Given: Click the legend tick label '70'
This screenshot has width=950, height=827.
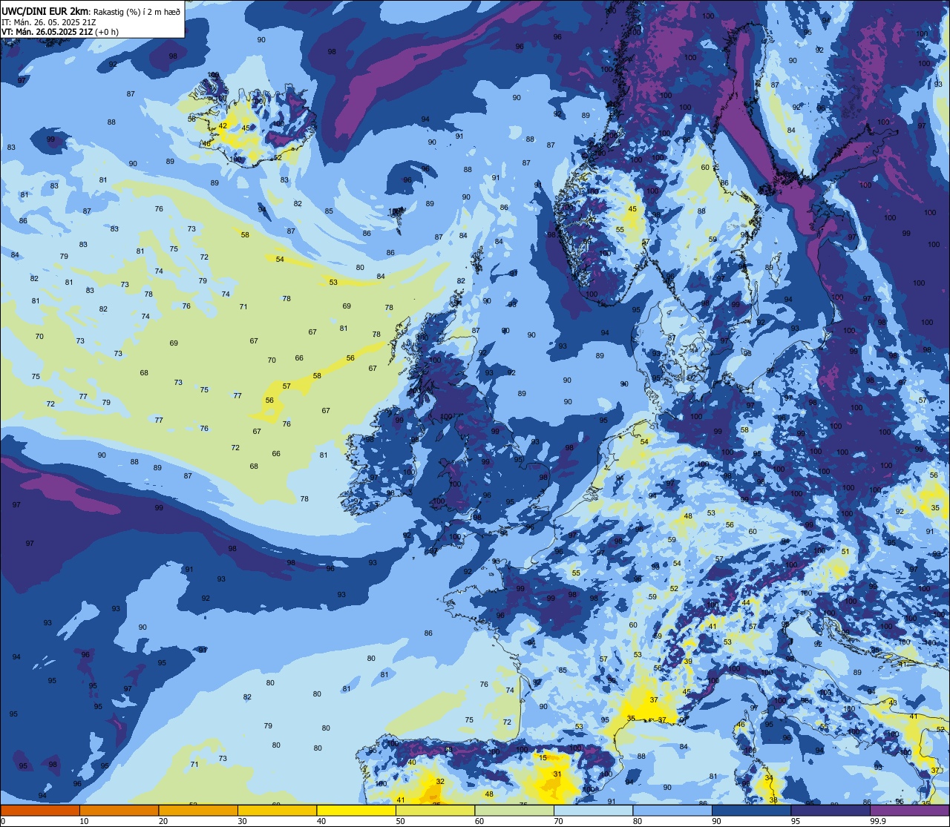Looking at the screenshot, I should coord(558,821).
